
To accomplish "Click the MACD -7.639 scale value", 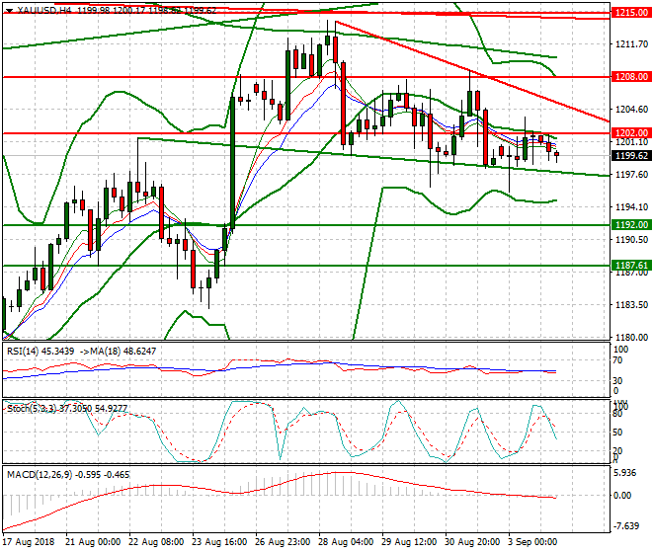I will point(626,526).
